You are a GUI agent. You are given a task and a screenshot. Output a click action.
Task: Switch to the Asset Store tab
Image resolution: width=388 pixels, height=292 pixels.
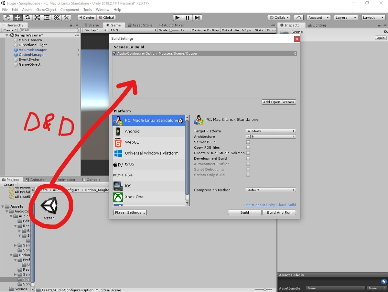[x=140, y=25]
